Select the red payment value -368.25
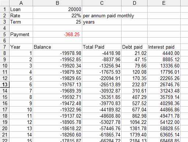The image size is (188, 142). [x=57, y=34]
